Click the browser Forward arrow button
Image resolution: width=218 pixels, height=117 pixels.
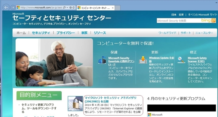(x=13, y=8)
